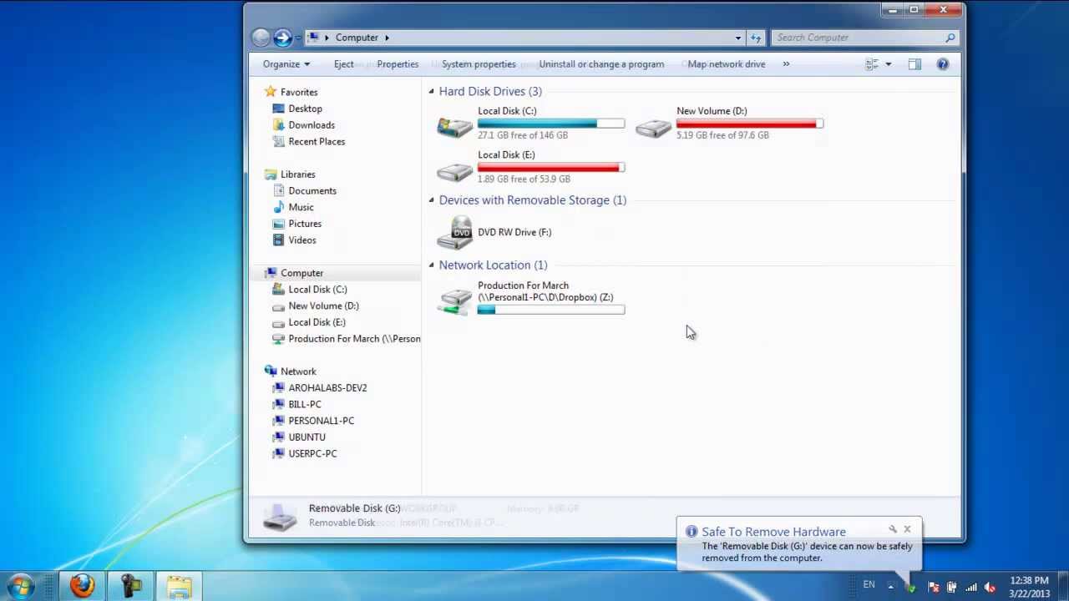The width and height of the screenshot is (1069, 601).
Task: Close the Safe To Remove Hardware balloon
Action: 907,529
